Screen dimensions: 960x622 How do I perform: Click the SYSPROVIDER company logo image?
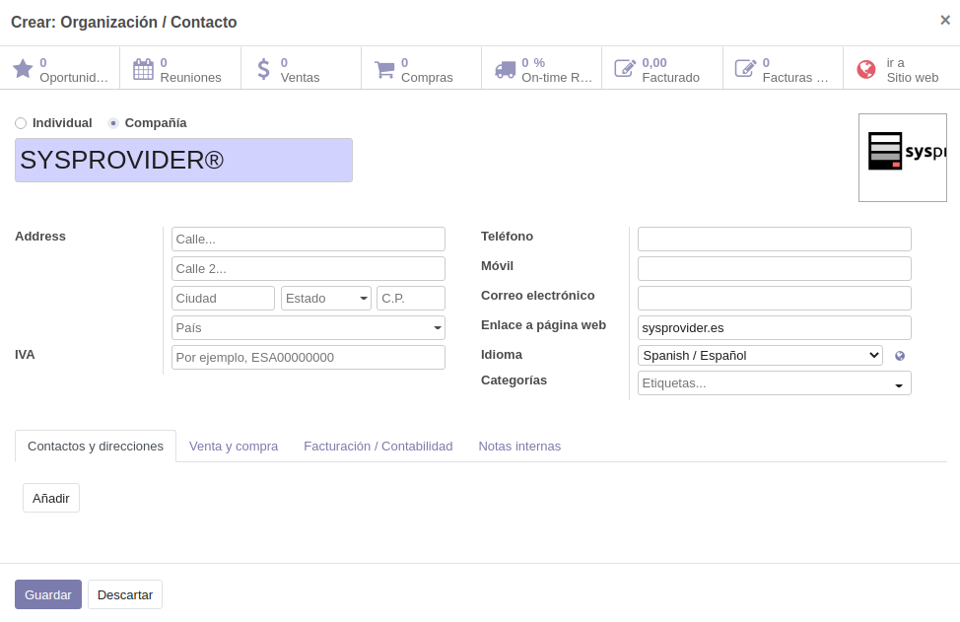click(x=902, y=158)
